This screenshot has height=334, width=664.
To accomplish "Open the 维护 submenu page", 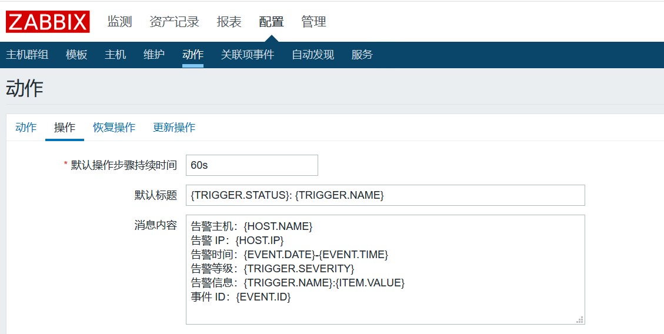I will click(154, 55).
